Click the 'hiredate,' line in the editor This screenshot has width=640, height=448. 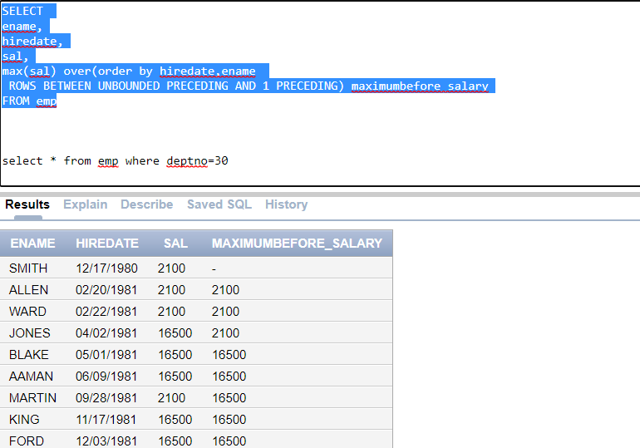coord(32,42)
